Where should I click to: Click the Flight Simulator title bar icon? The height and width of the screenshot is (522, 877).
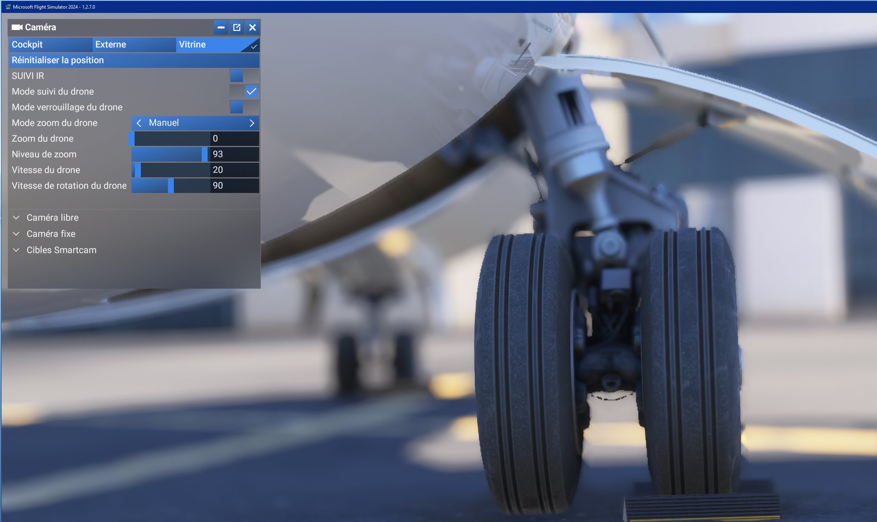[x=8, y=7]
